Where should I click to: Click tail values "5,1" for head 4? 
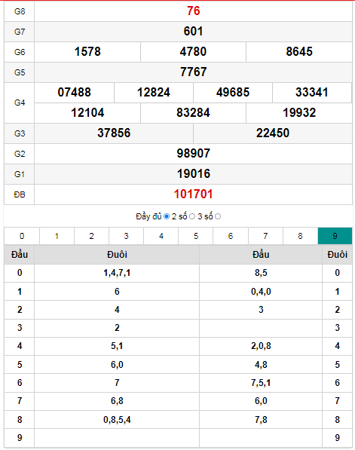click(x=117, y=346)
